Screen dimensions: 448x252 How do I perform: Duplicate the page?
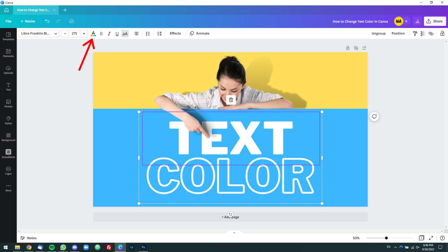point(356,48)
